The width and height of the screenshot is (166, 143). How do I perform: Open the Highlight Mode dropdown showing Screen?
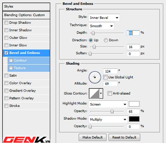point(108,104)
